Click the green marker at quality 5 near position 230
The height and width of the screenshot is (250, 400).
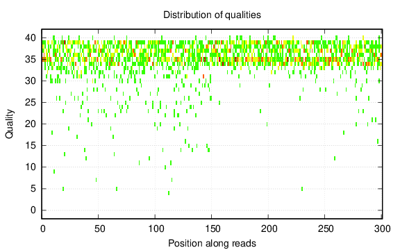[x=302, y=189]
